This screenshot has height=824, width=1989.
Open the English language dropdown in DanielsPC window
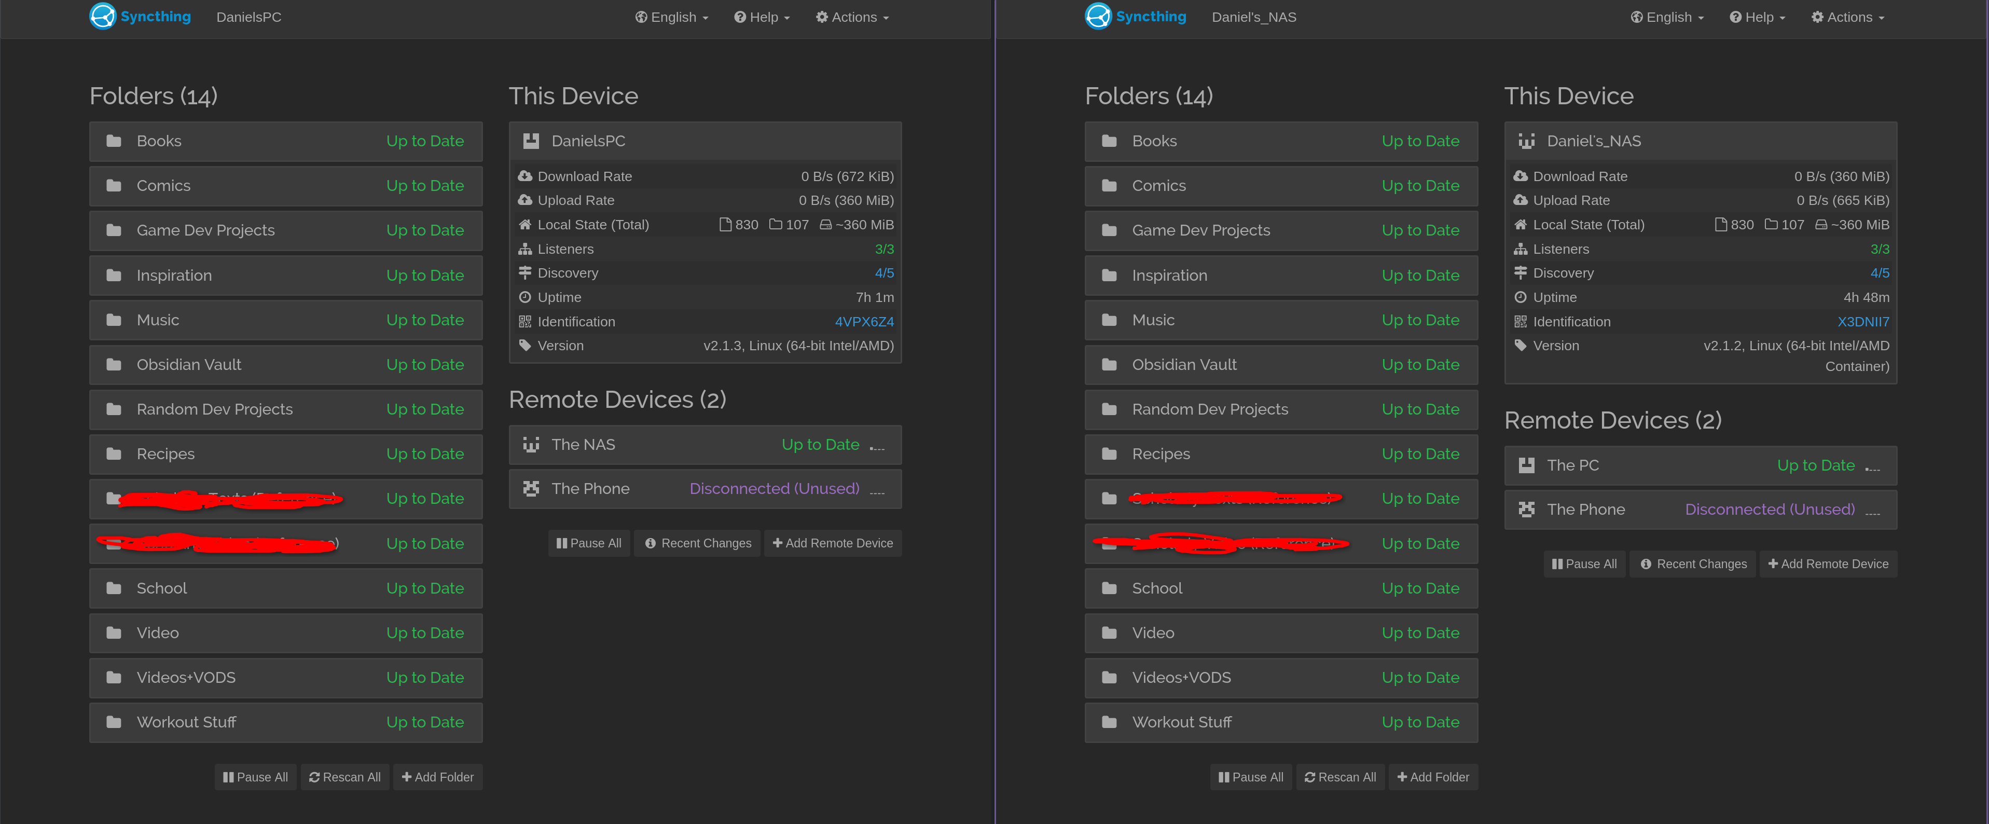pyautogui.click(x=672, y=17)
